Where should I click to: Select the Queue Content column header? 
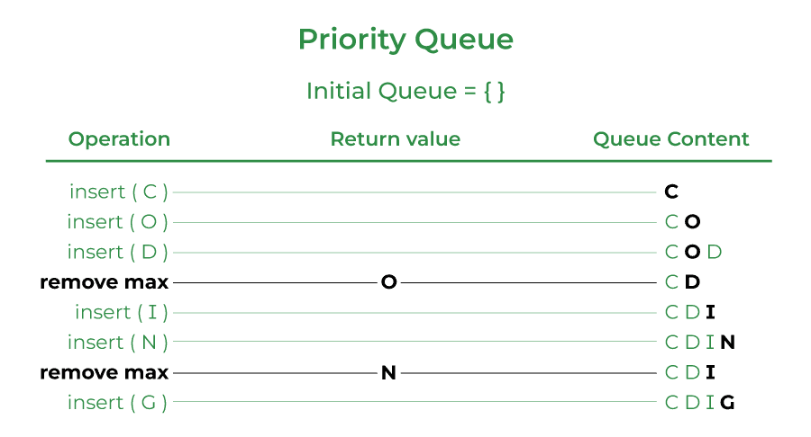670,139
